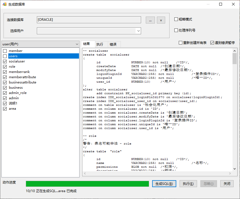Viewport: 240px width, 199px height.
Task: Uncheck the socialuser table checkbox
Action: click(x=5, y=61)
